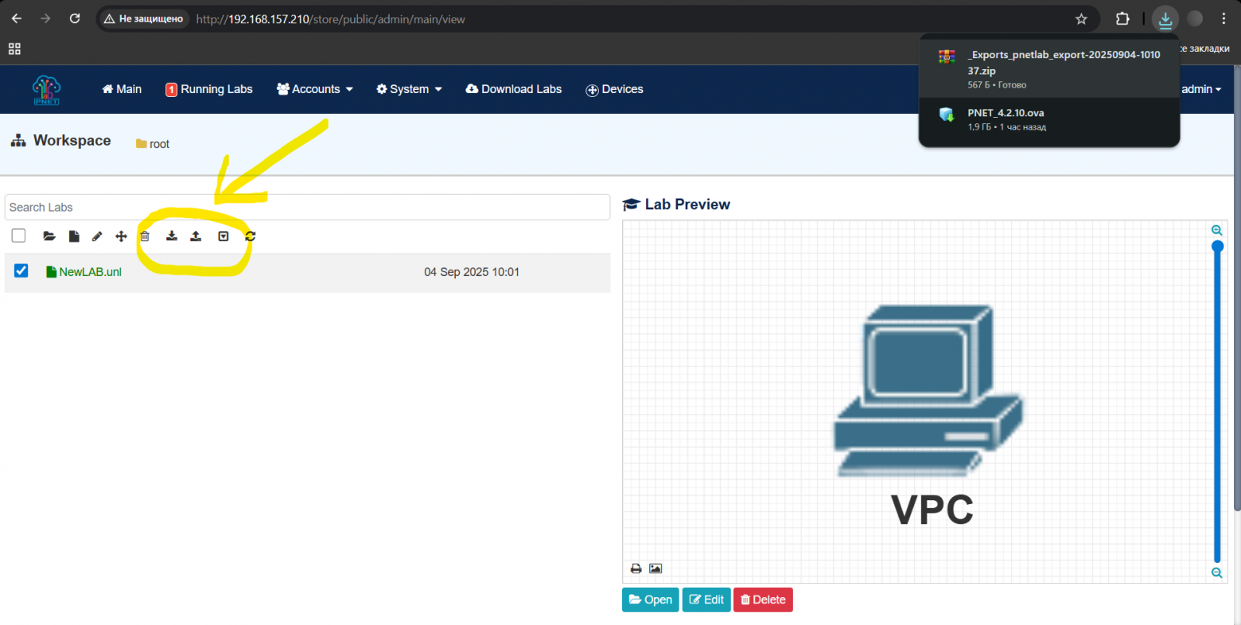
Task: Click the browser address bar URL
Action: click(x=331, y=19)
